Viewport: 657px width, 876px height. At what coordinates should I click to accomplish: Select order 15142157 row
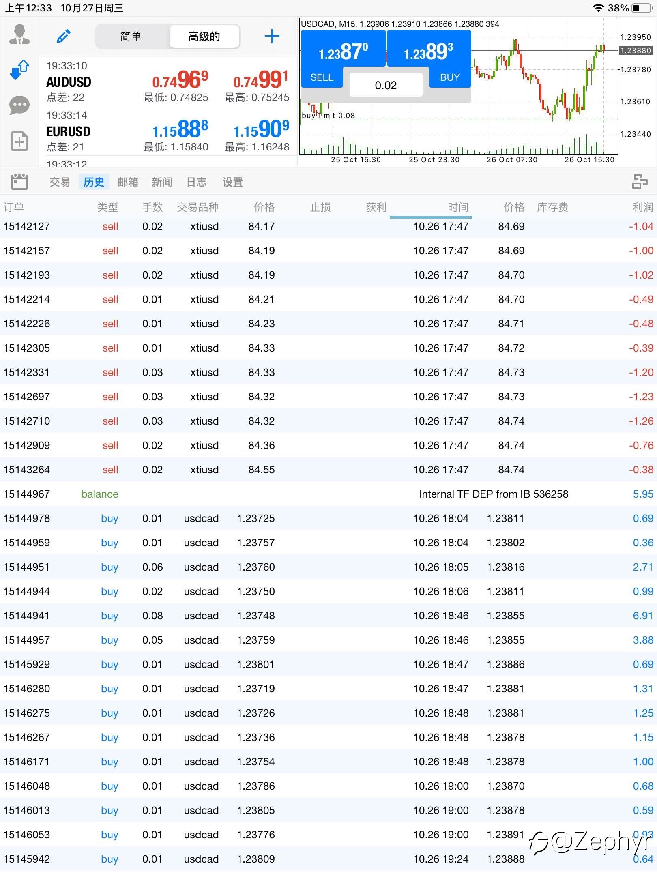tap(328, 251)
